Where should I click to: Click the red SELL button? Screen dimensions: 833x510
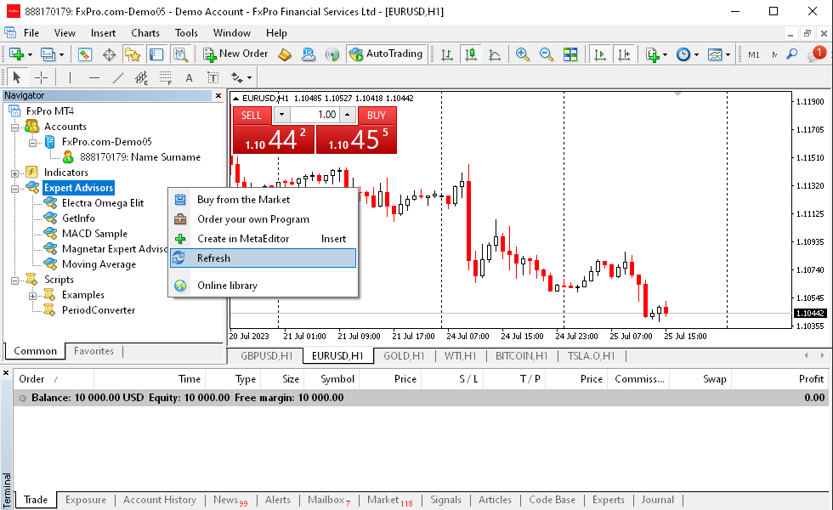coord(252,116)
